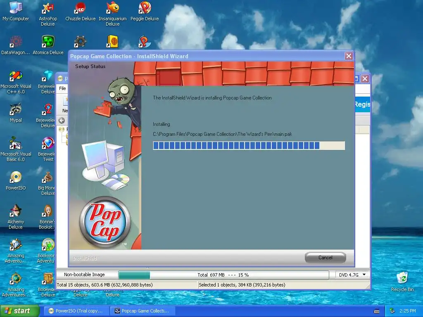
Task: Open My Computer desktop icon
Action: click(x=16, y=11)
